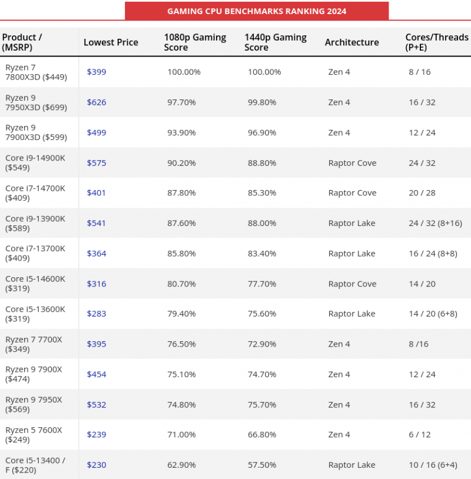
Task: Open the $316 Core i5-14600K price link
Action: tap(97, 284)
